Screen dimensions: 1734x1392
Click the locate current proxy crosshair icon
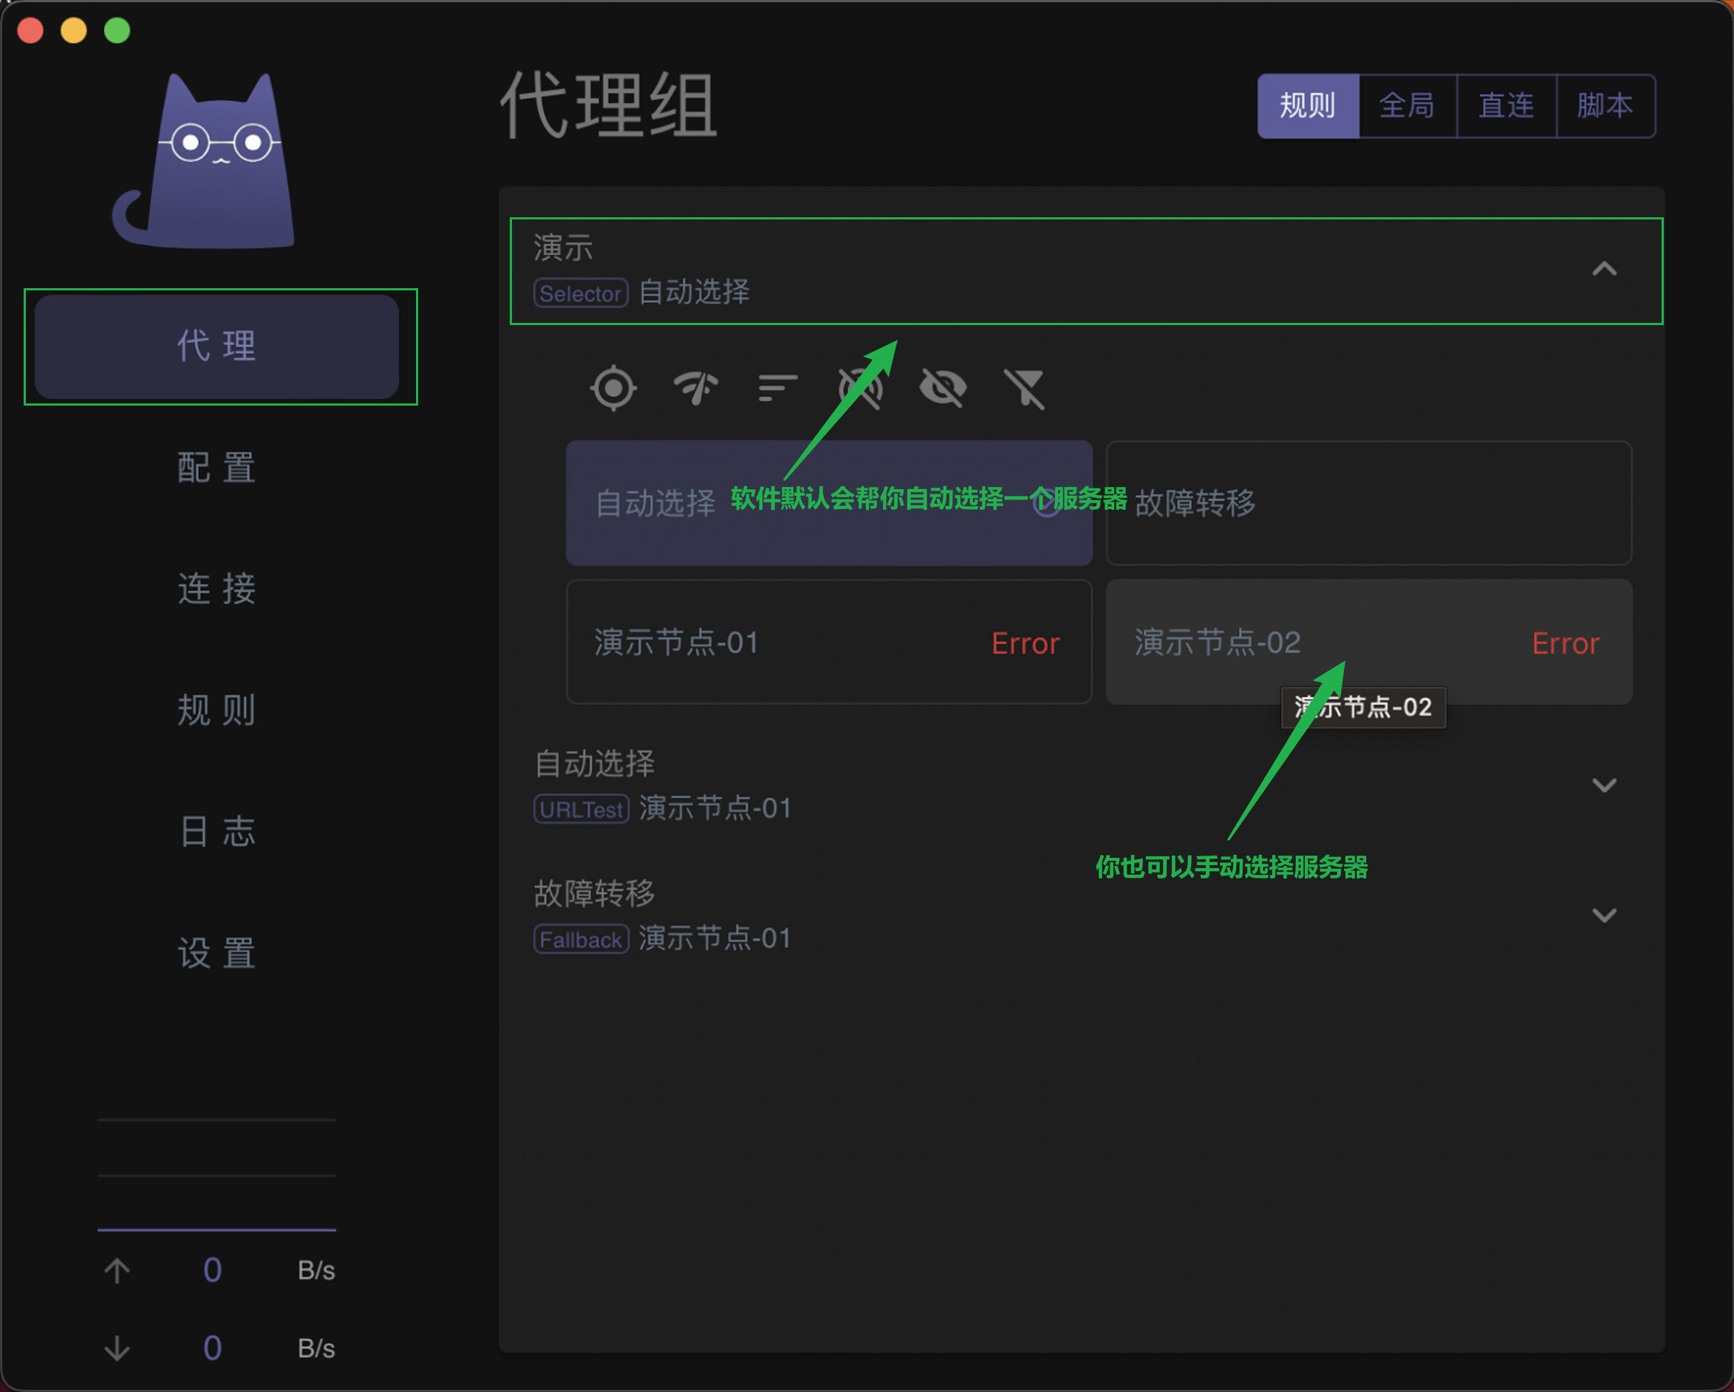[x=614, y=389]
